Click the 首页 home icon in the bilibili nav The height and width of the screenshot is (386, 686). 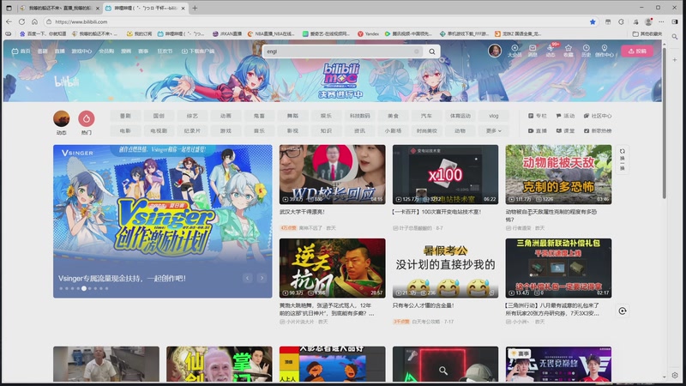[21, 51]
